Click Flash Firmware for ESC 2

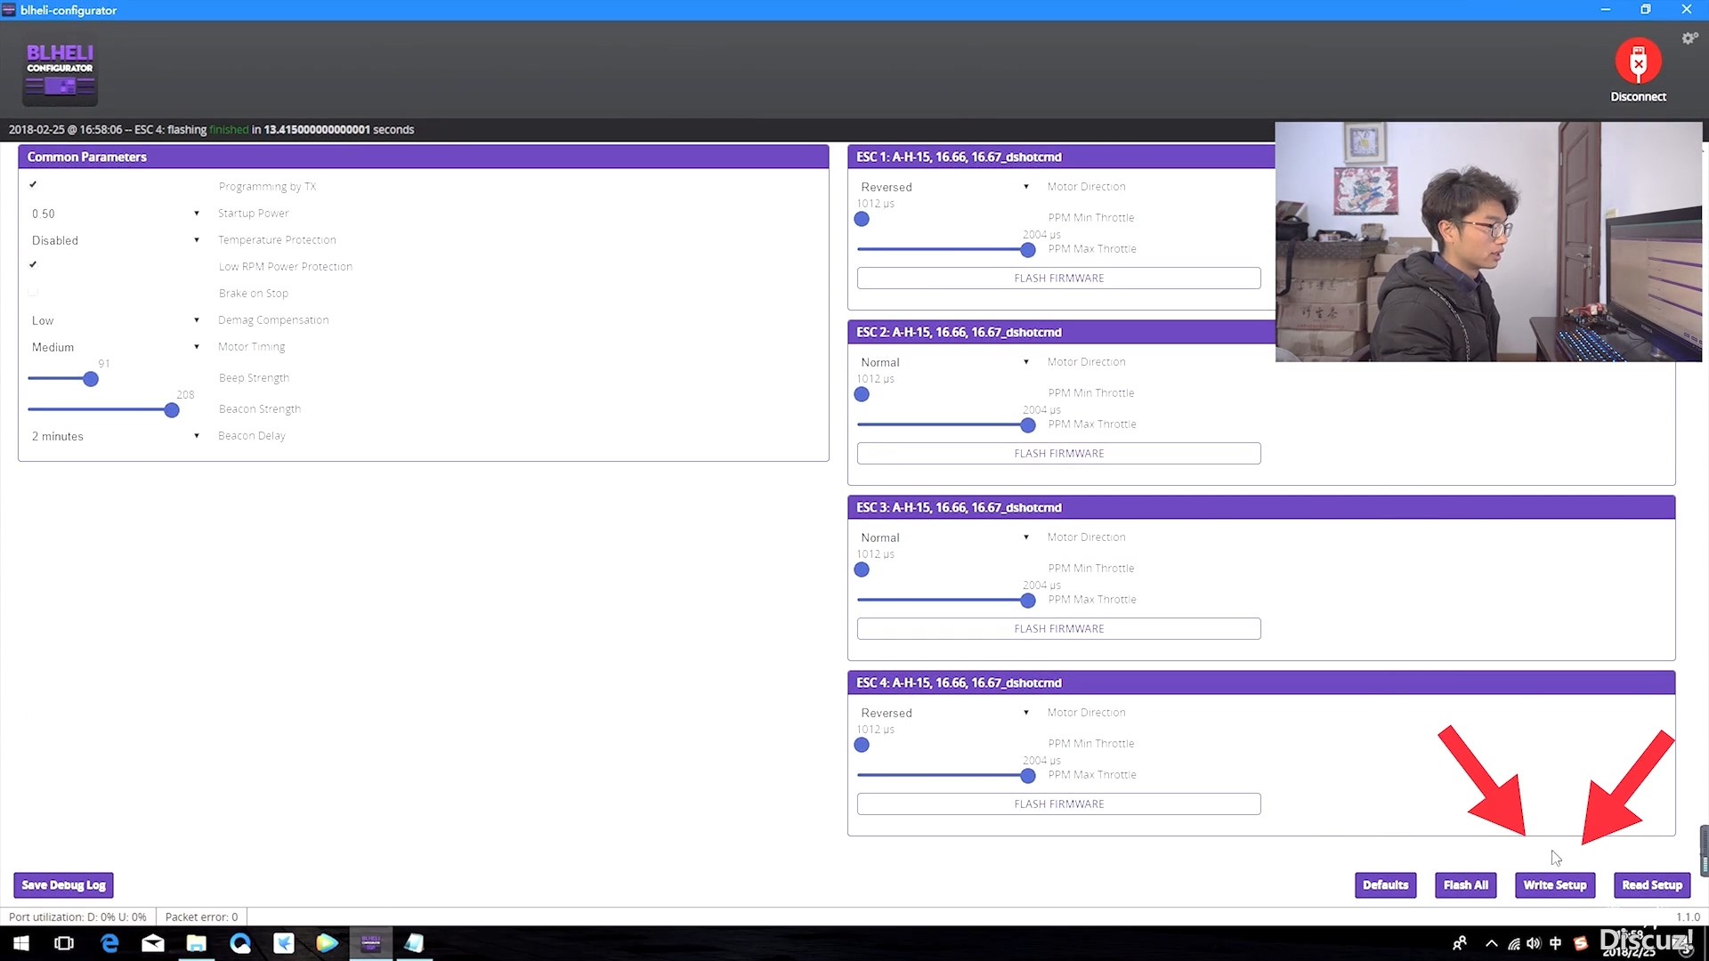click(x=1058, y=454)
